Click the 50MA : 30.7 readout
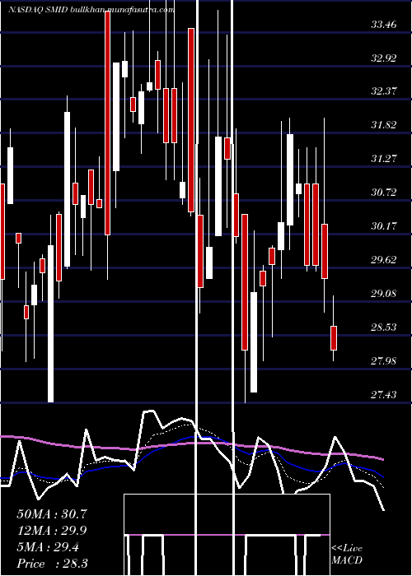Image resolution: width=412 pixels, height=576 pixels. click(x=52, y=513)
